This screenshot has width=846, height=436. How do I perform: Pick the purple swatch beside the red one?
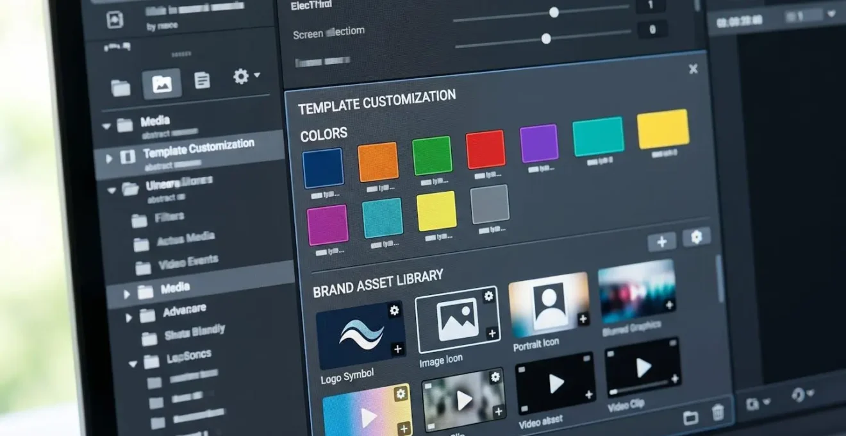pos(539,144)
